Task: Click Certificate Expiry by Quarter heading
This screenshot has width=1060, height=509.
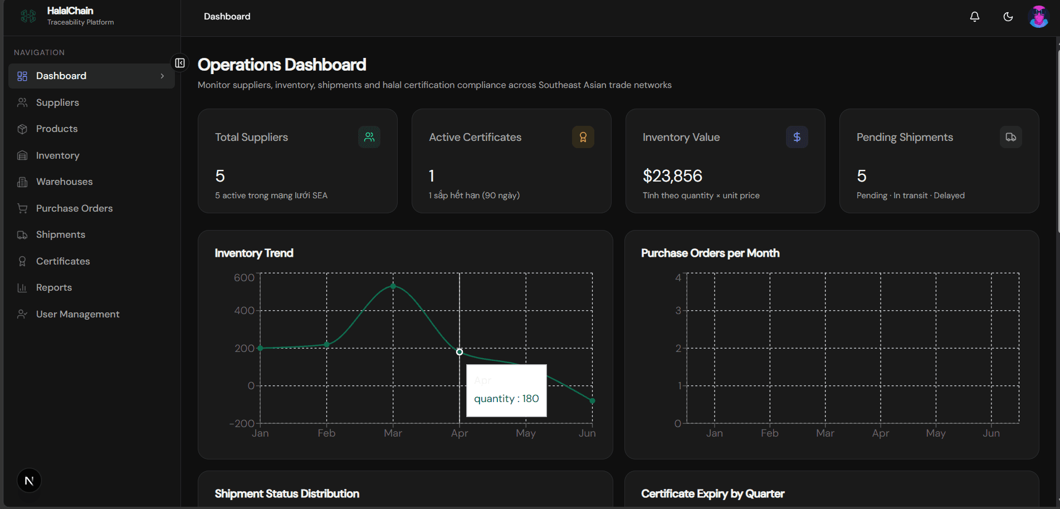Action: [712, 494]
